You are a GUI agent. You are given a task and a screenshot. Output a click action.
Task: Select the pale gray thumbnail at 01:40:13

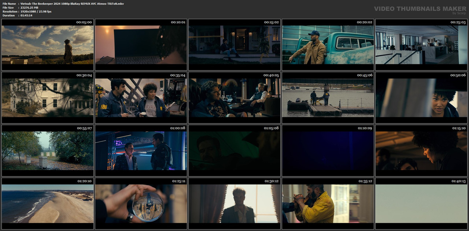(x=421, y=204)
